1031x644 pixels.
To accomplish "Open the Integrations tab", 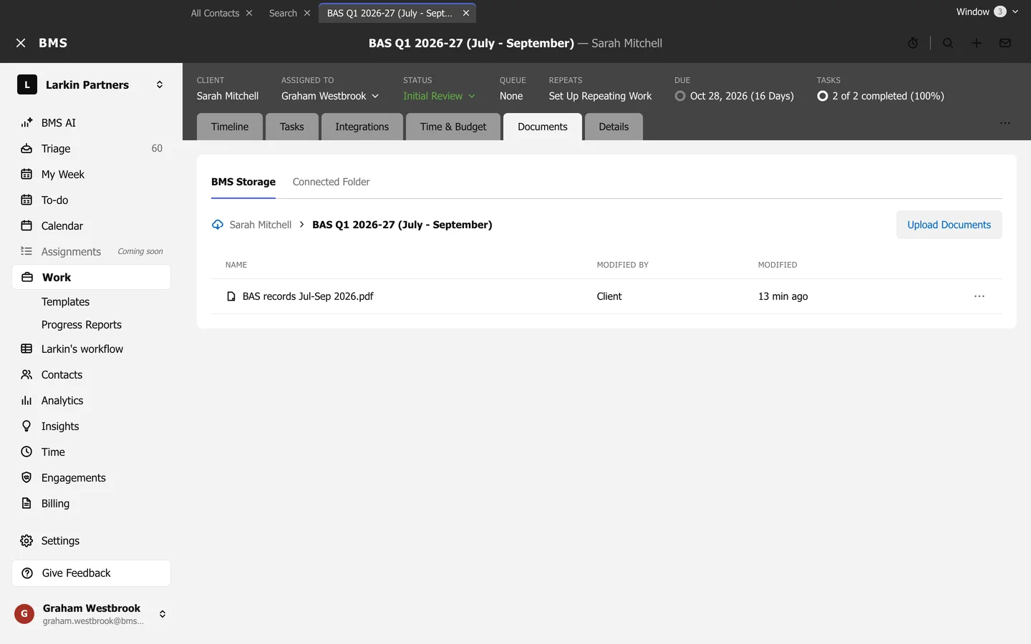I will (x=362, y=127).
